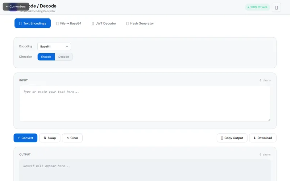Copy the output to clipboard
Screen dimensions: 290x181
click(232, 138)
